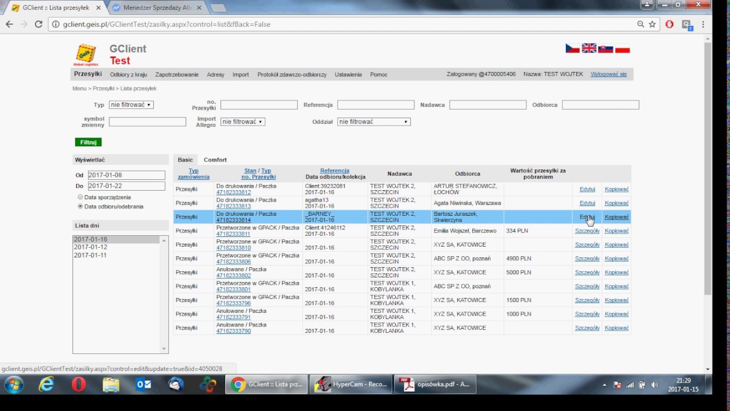Click in the Nadawca input field
This screenshot has width=730, height=411.
(488, 105)
